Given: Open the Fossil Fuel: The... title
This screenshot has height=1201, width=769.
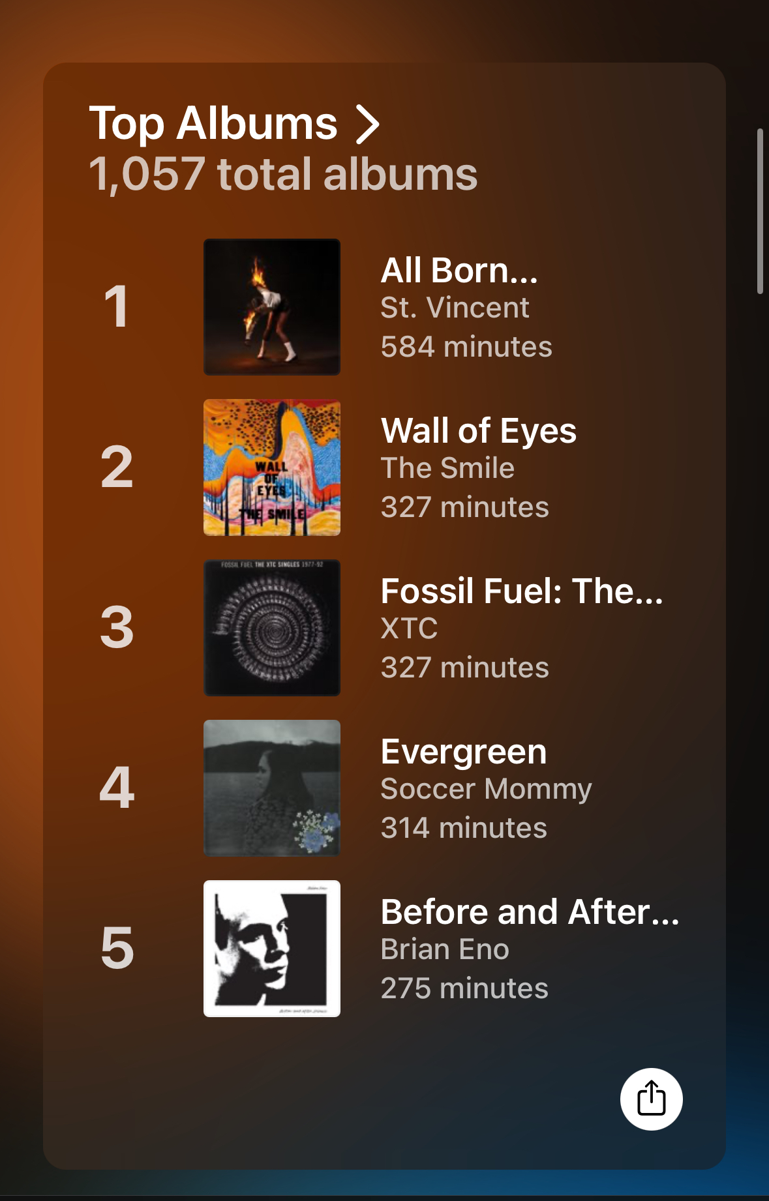Looking at the screenshot, I should coord(522,591).
